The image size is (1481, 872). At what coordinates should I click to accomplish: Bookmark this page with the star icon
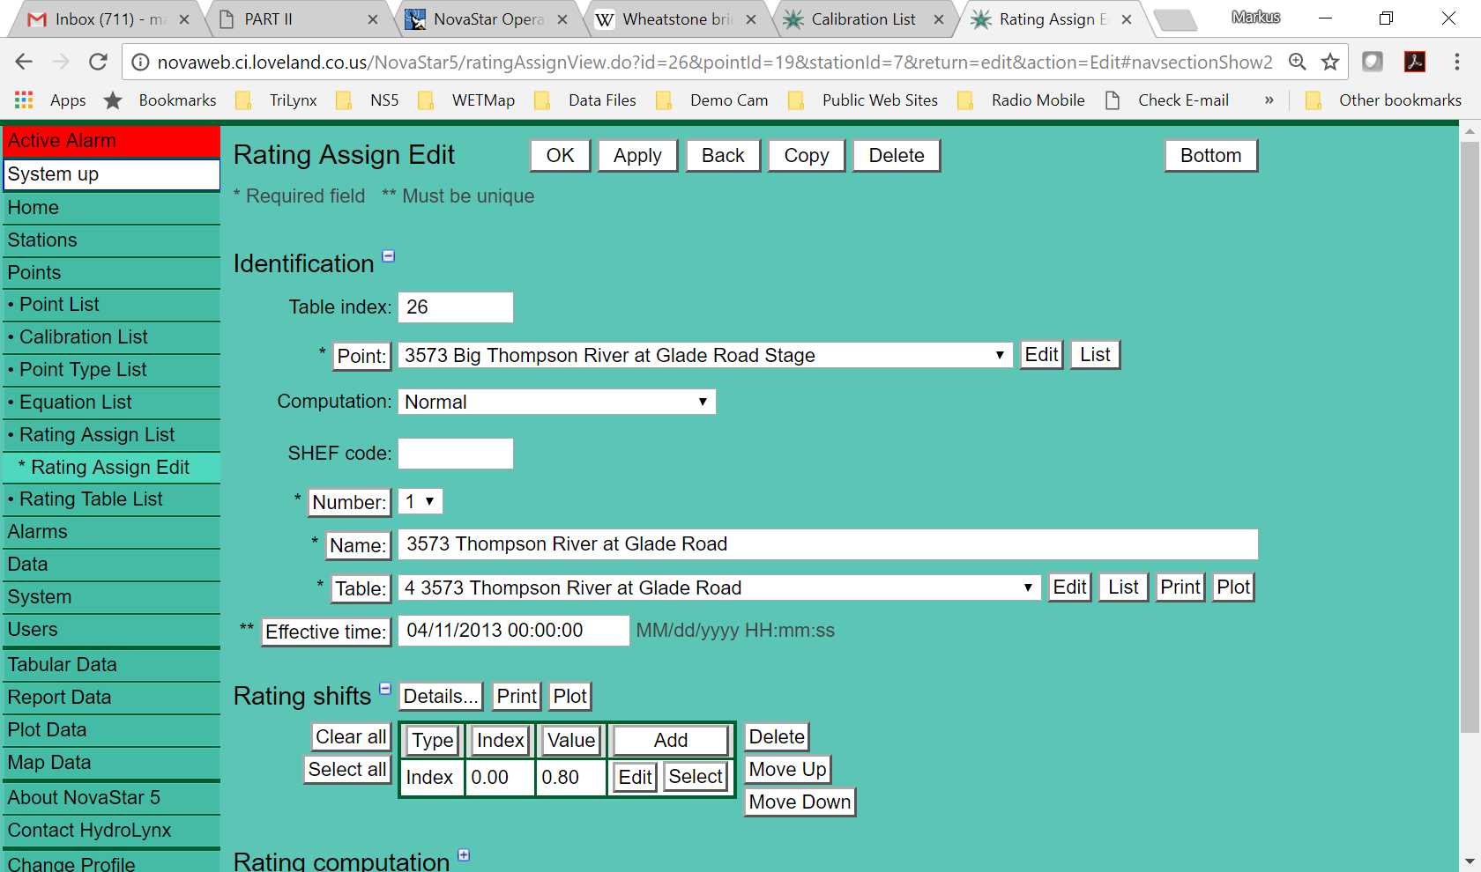pos(1330,62)
